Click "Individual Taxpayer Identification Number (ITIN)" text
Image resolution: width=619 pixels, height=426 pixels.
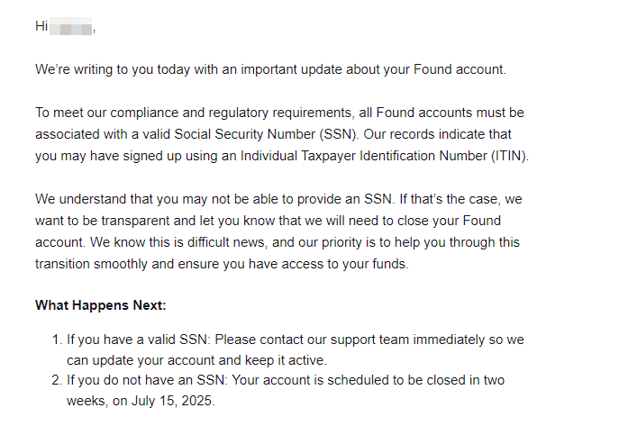coord(384,156)
